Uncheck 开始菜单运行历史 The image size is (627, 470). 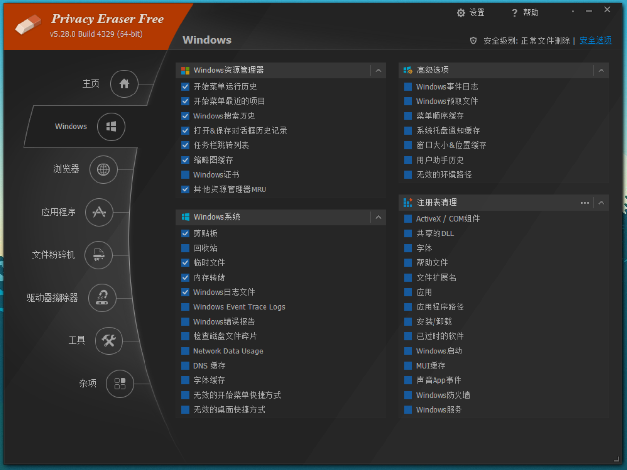tap(185, 87)
